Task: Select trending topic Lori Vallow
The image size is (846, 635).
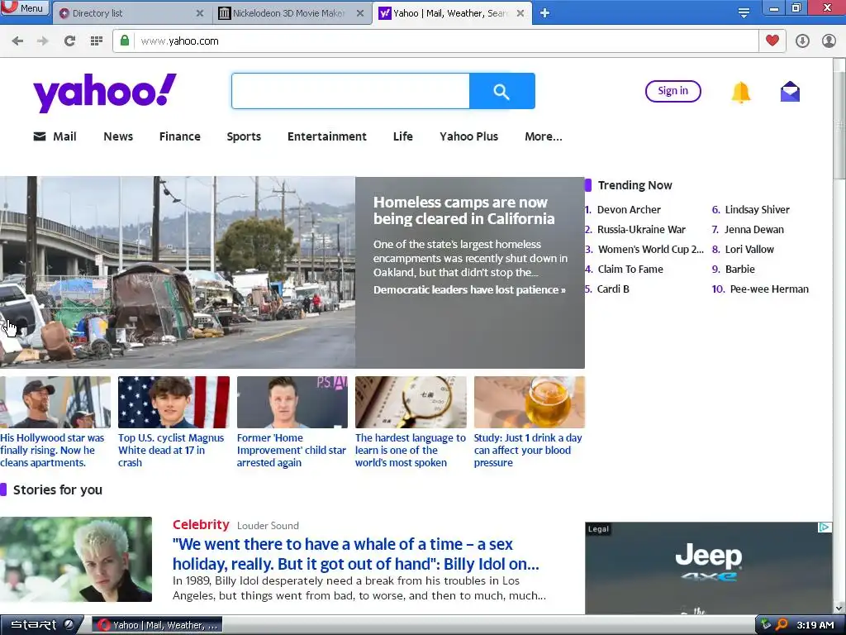Action: coord(749,250)
